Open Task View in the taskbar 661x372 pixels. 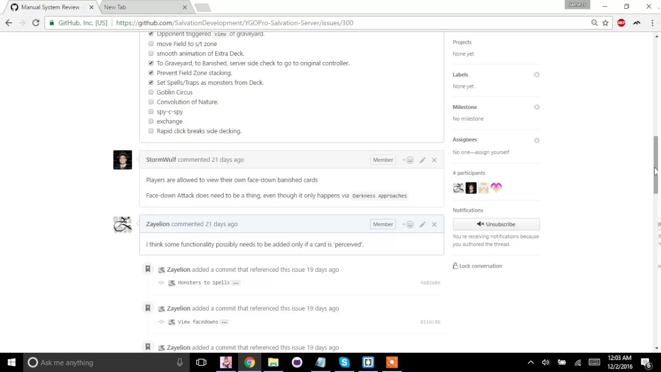click(x=201, y=363)
